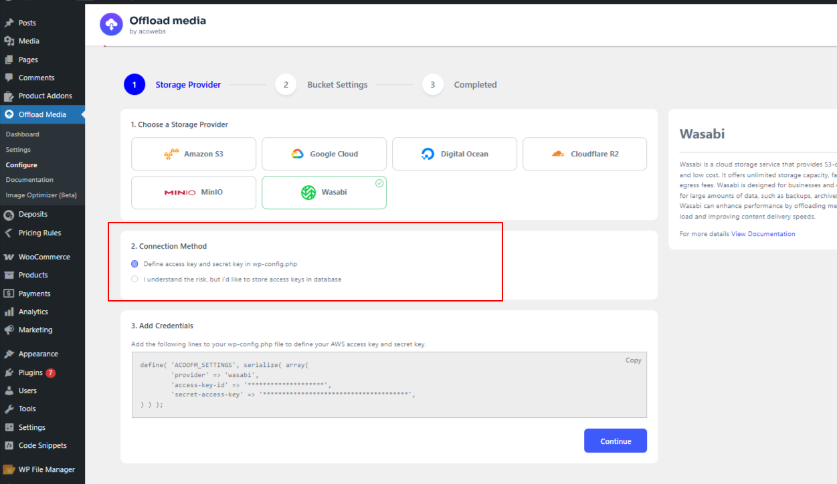Click the Pricing Rules icon
The height and width of the screenshot is (484, 837).
pyautogui.click(x=9, y=233)
